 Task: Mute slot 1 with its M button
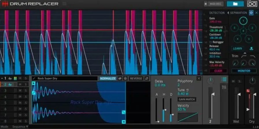[x=20, y=78]
